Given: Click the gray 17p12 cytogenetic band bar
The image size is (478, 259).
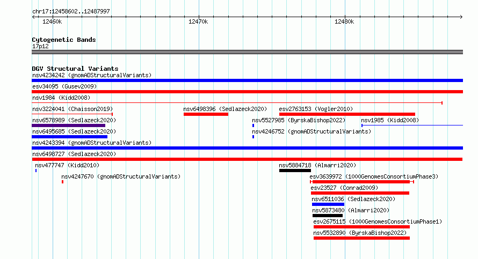Looking at the screenshot, I should [247, 52].
